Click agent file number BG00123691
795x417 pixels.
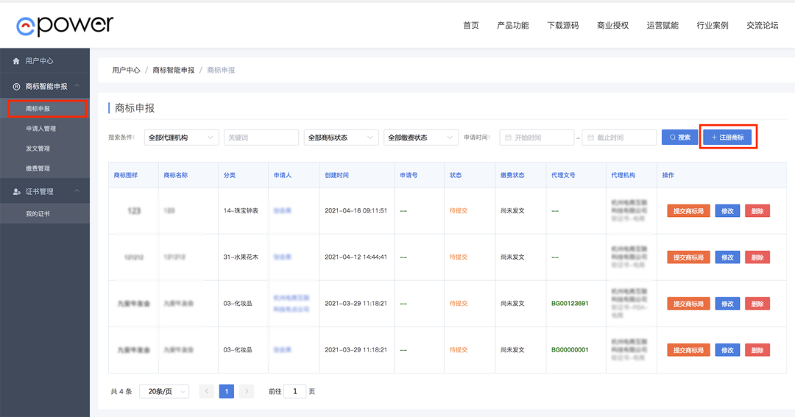[x=570, y=304]
